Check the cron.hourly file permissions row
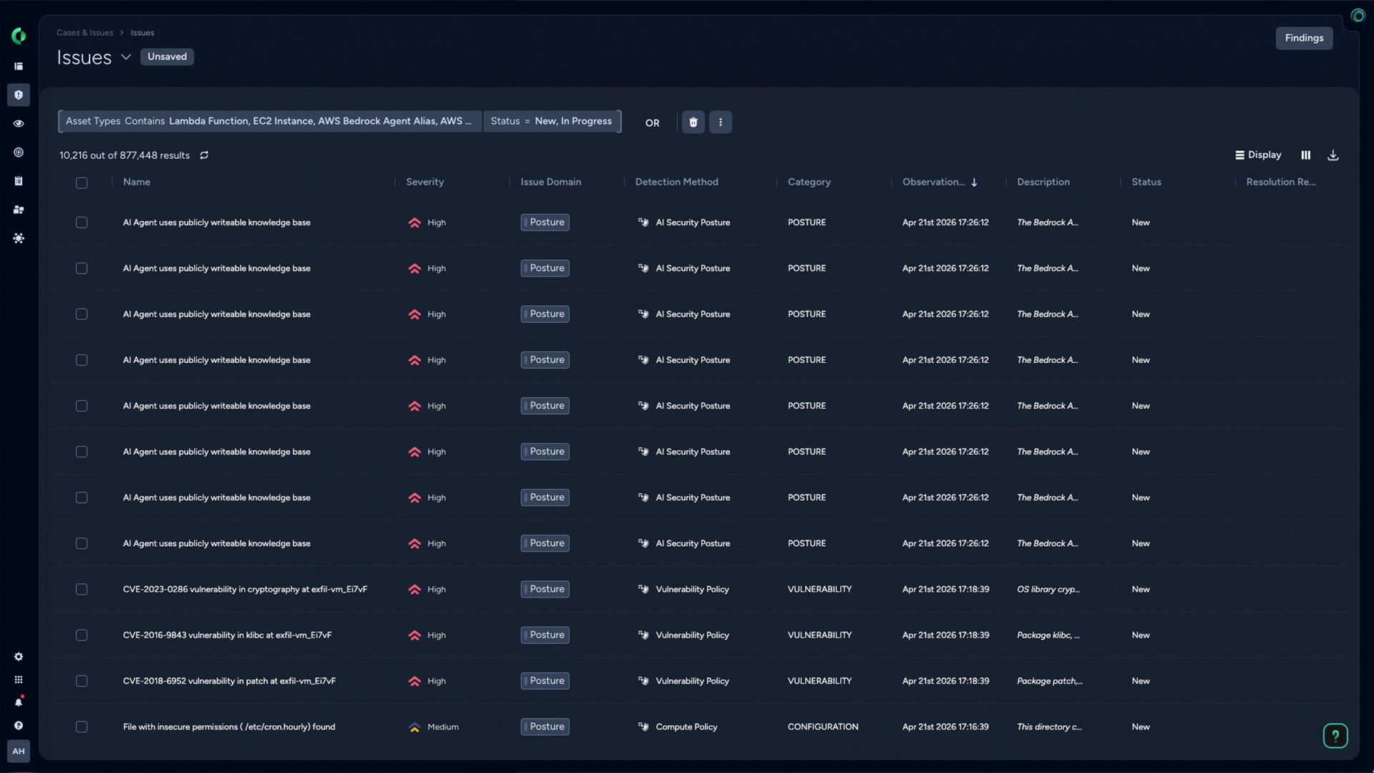Screen dimensions: 1374x773 [x=82, y=727]
